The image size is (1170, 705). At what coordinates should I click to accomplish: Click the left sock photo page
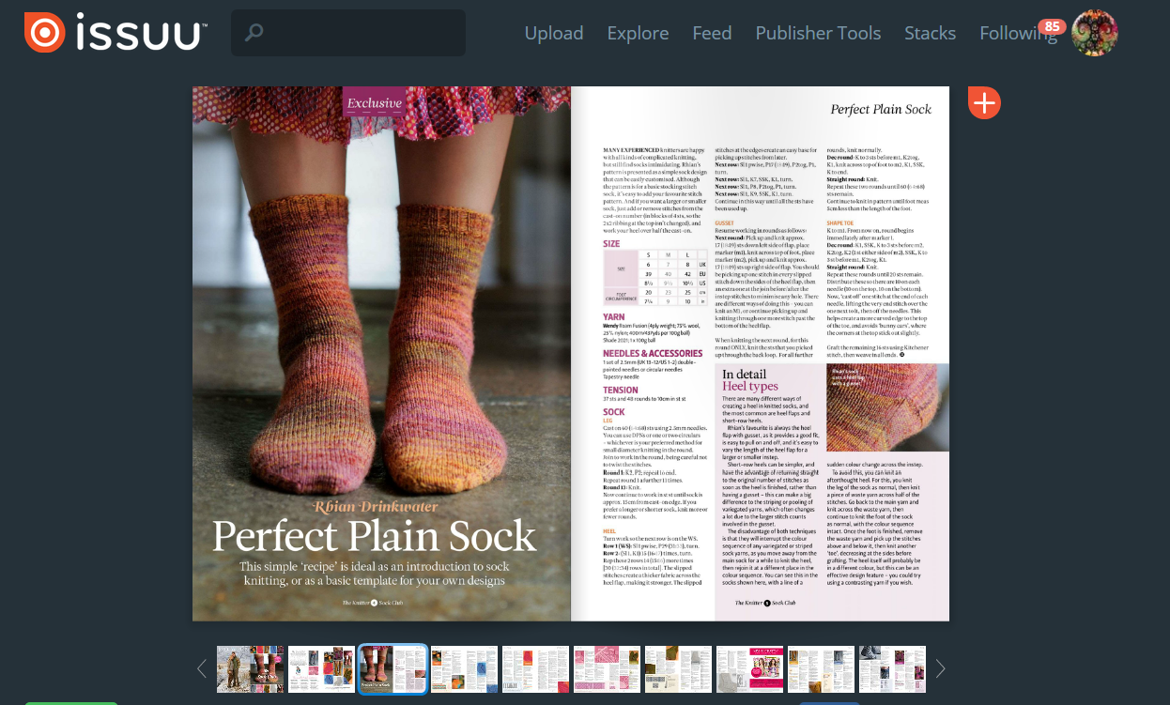381,354
